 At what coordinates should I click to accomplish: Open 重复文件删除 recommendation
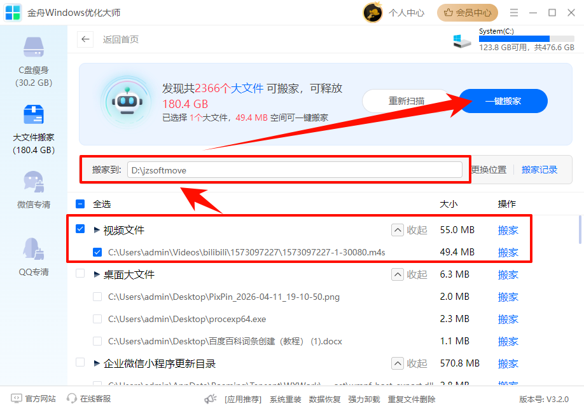pos(412,400)
